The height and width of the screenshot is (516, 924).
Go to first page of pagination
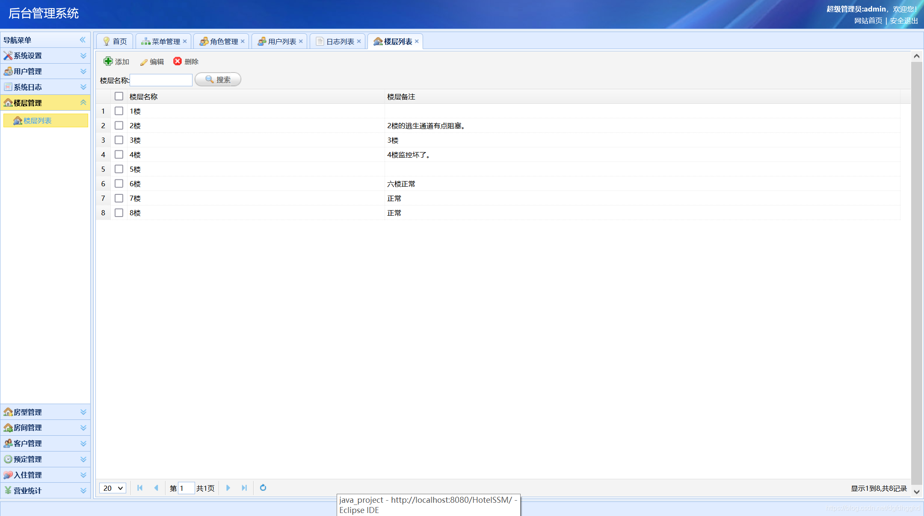point(140,488)
